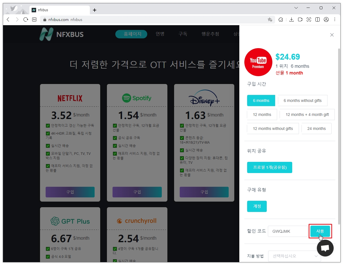Screen dimensions: 344x266
Task: Toggle the browser side panel icon
Action: click(x=317, y=19)
